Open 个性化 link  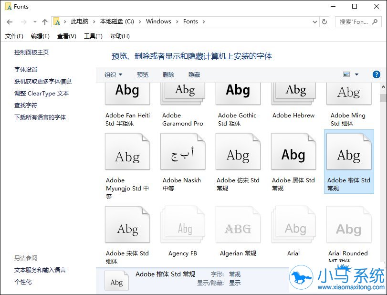pos(23,282)
